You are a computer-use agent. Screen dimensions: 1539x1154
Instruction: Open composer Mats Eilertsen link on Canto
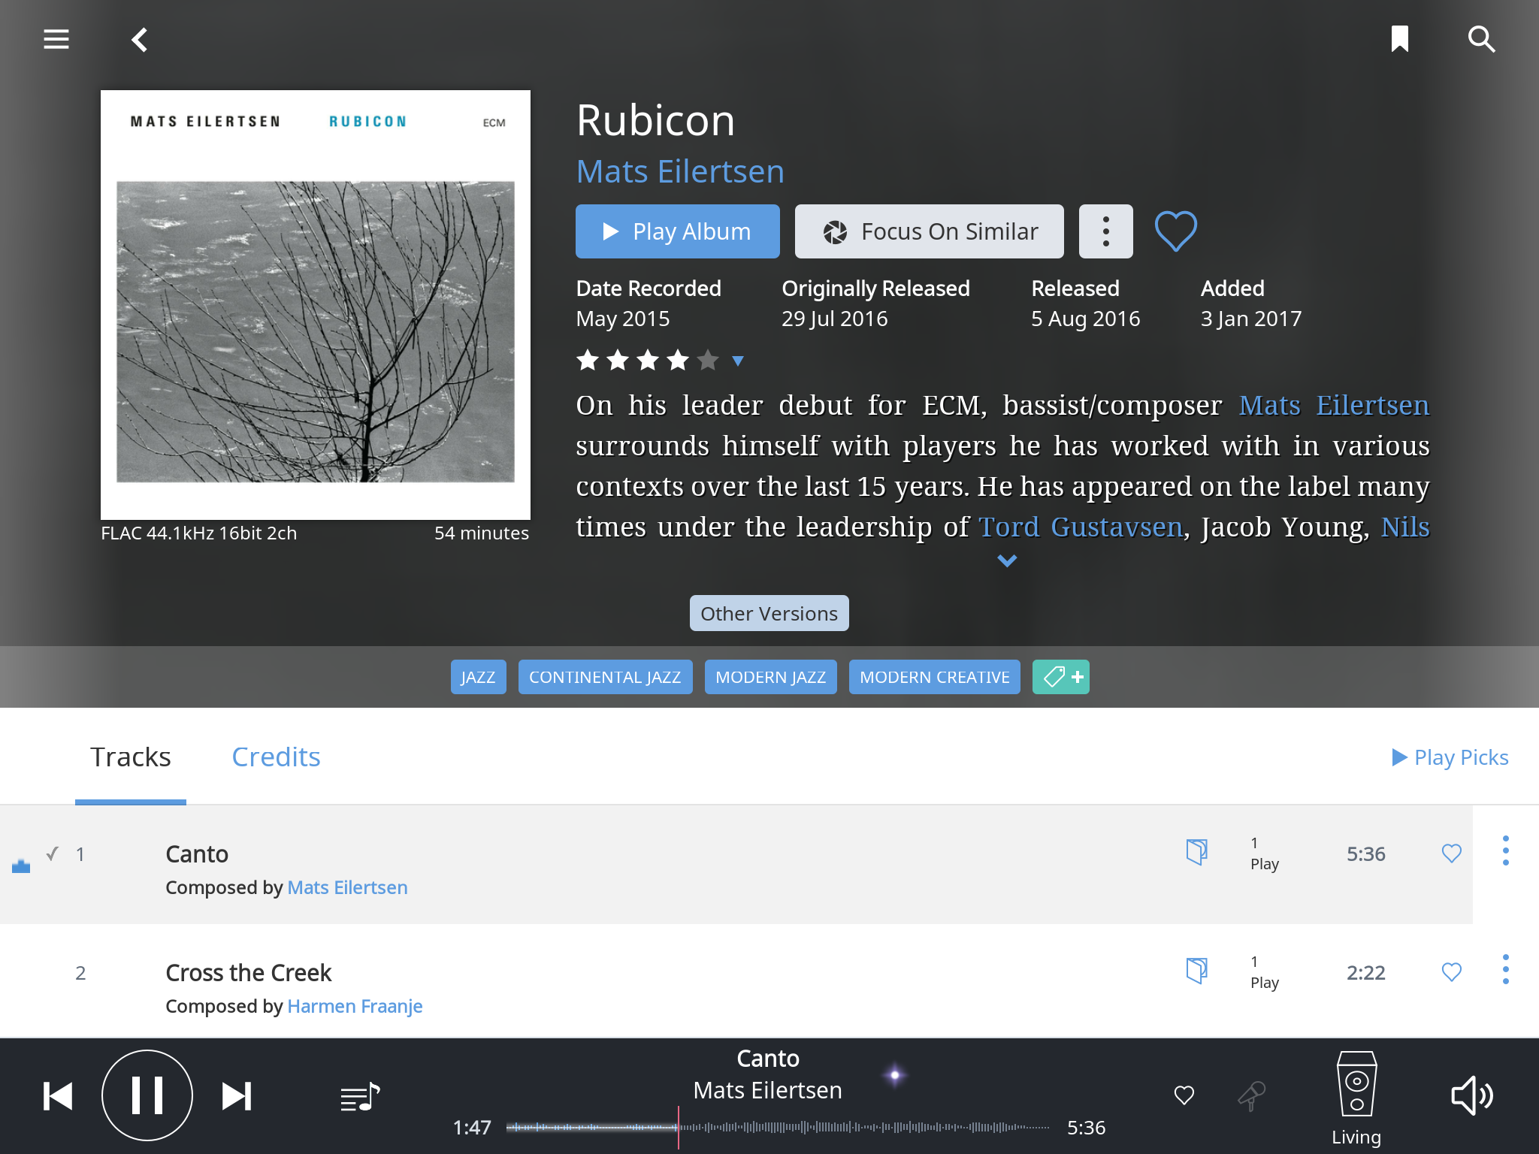[347, 887]
